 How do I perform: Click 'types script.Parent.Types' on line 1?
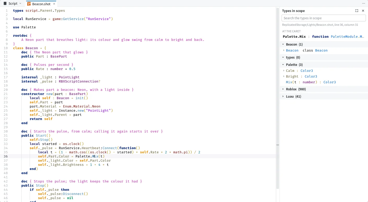pos(39,10)
